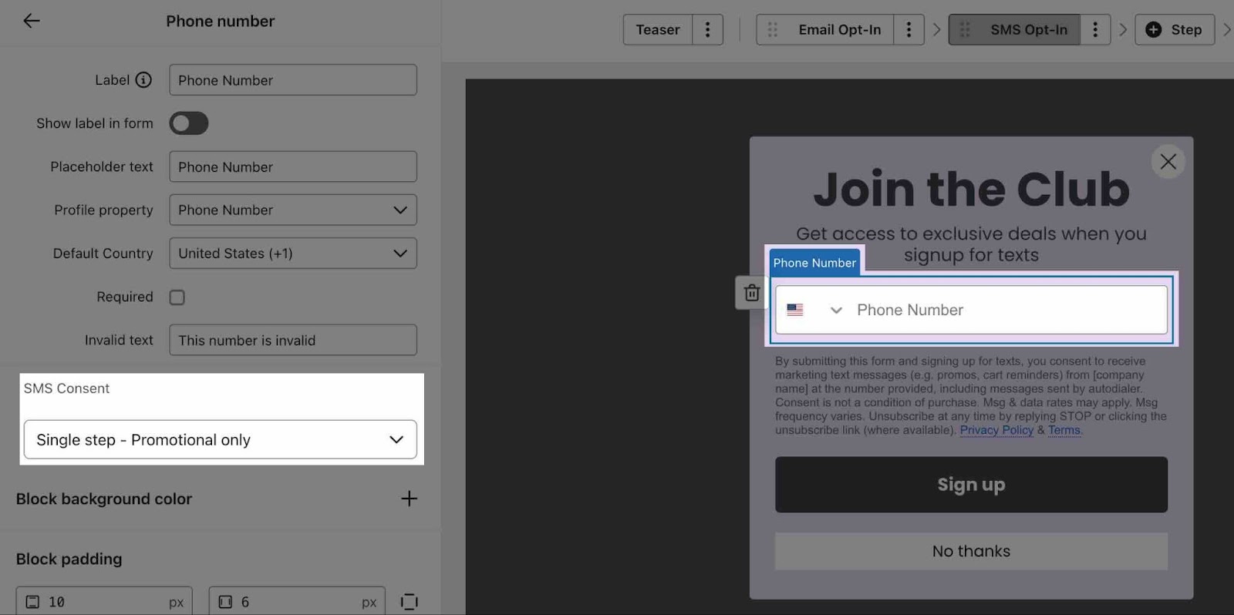The image size is (1234, 615).
Task: Expand the SMS Consent dropdown
Action: (220, 440)
